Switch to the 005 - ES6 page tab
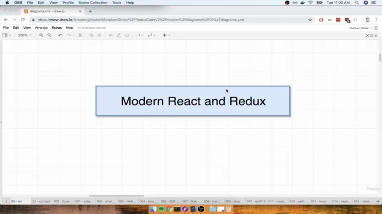This screenshot has width=382, height=214. coord(170,201)
